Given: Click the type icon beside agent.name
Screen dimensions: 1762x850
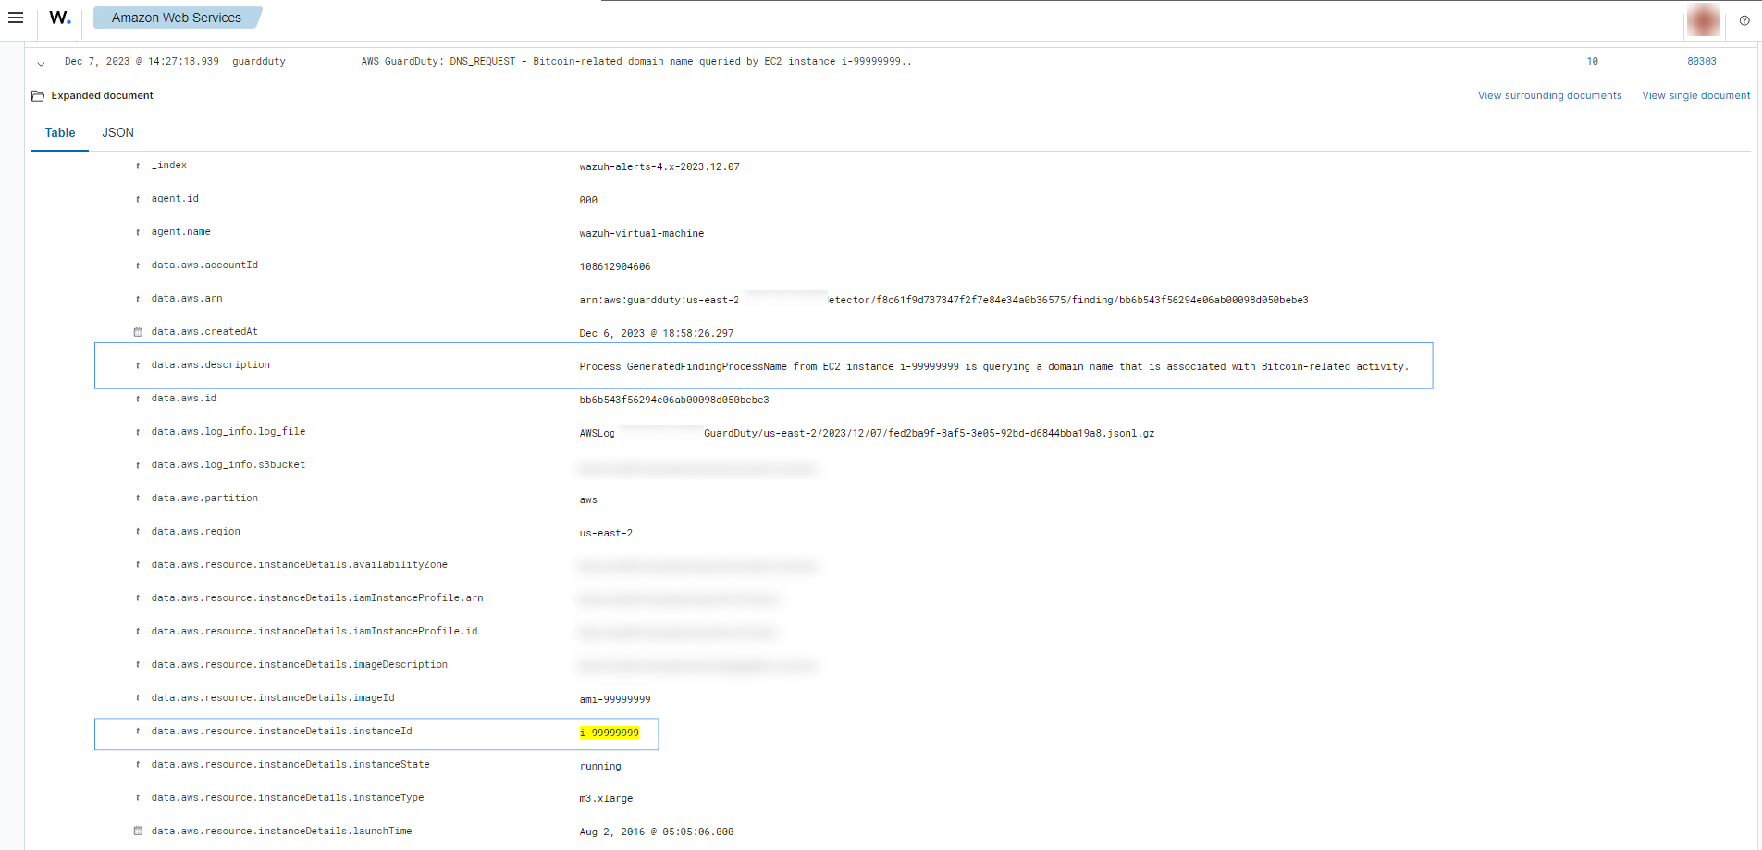Looking at the screenshot, I should pos(138,233).
